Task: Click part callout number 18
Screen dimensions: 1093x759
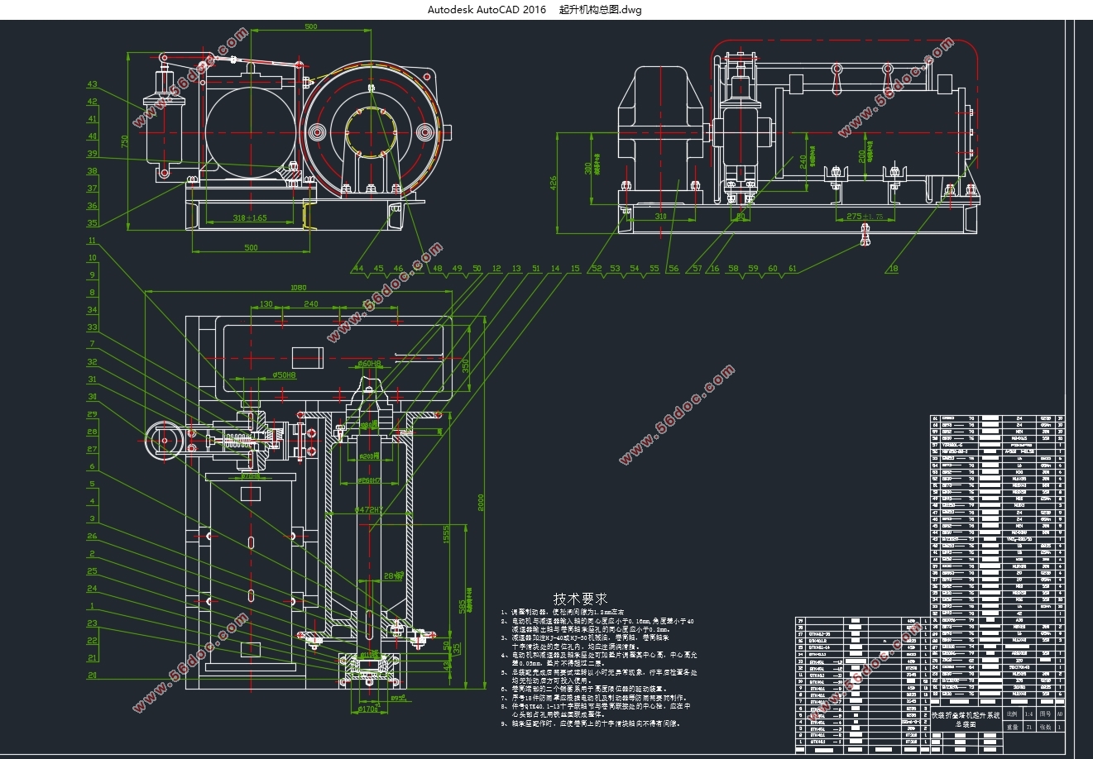Action: point(893,269)
